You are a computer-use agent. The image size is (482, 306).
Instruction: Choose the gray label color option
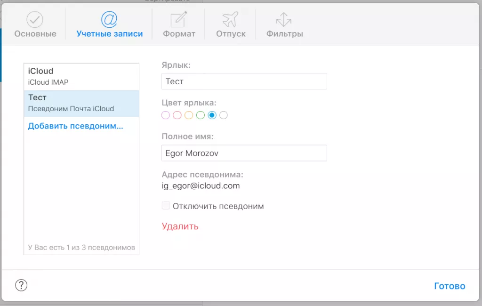point(224,115)
